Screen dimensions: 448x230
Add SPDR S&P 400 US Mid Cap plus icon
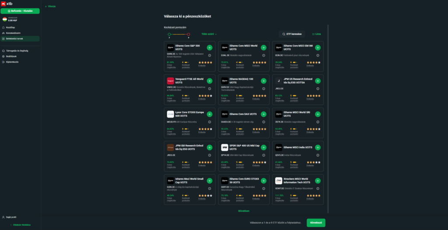[263, 147]
